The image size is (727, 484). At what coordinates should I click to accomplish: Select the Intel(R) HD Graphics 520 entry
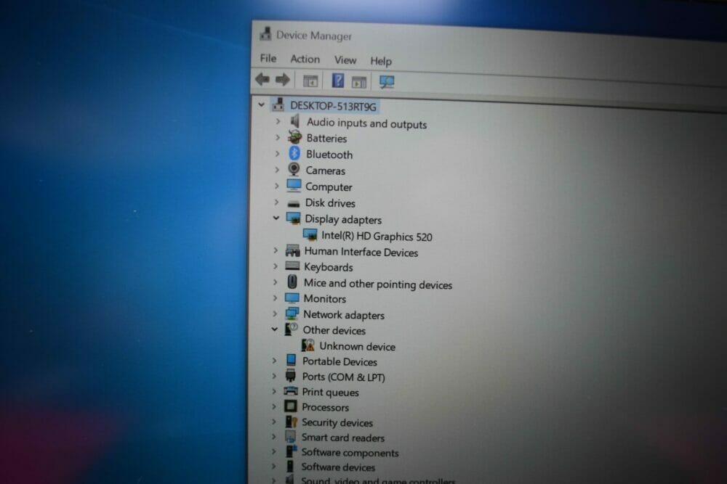pyautogui.click(x=377, y=237)
